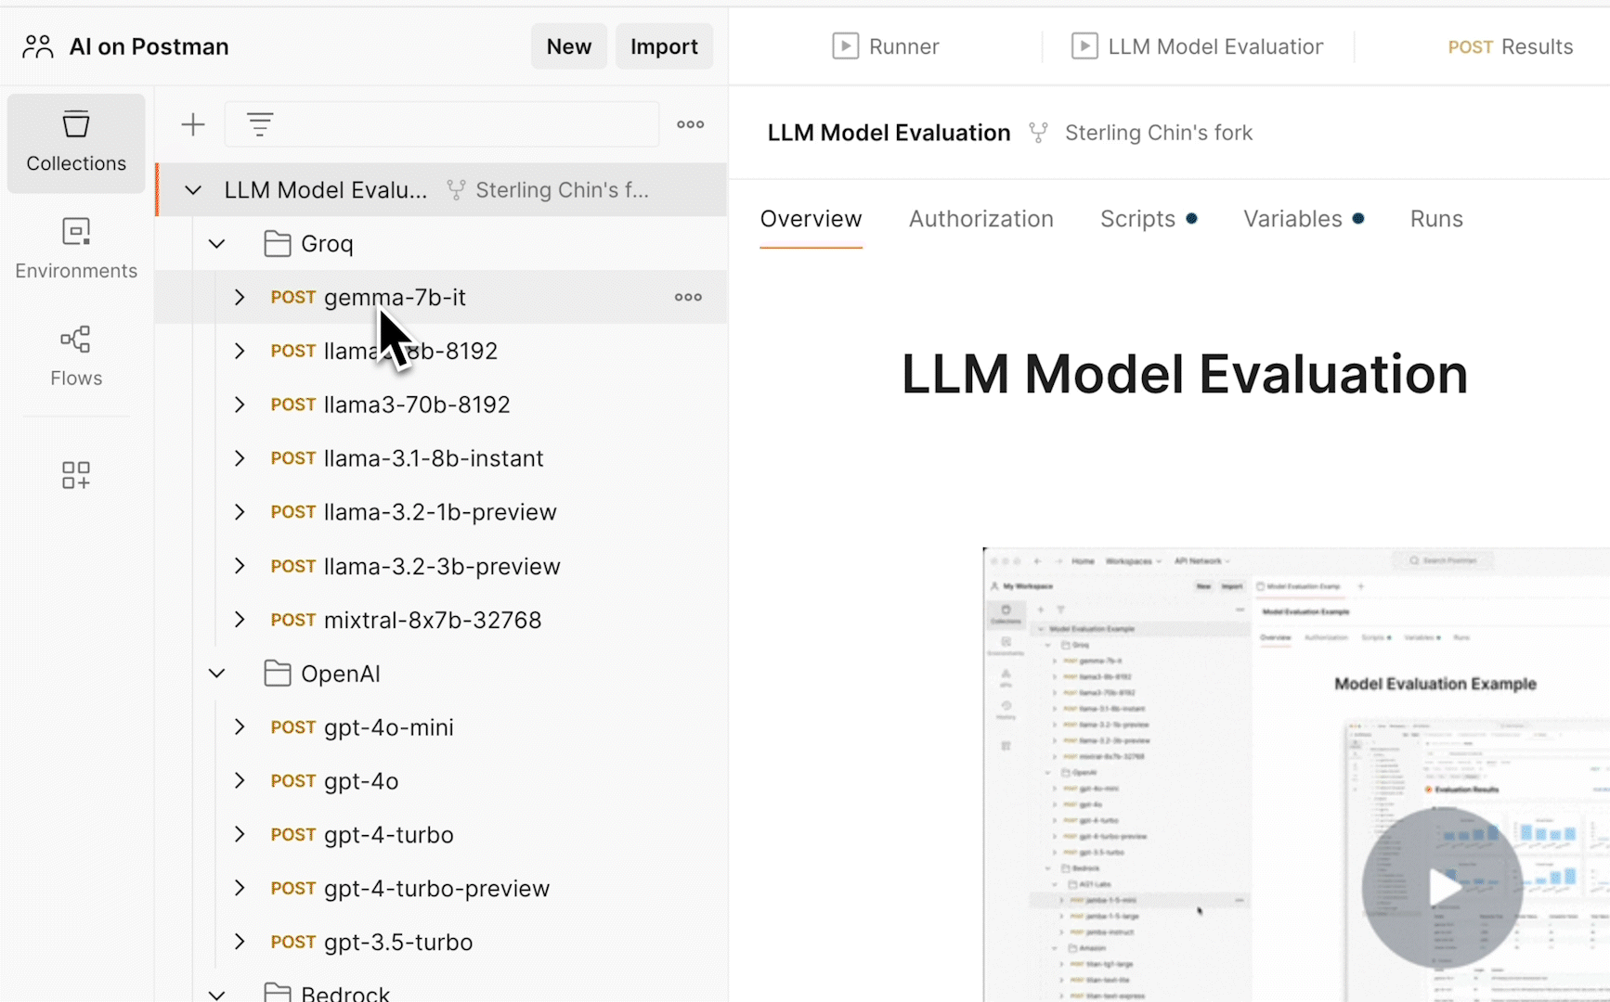Switch to the Variables tab

click(1292, 219)
